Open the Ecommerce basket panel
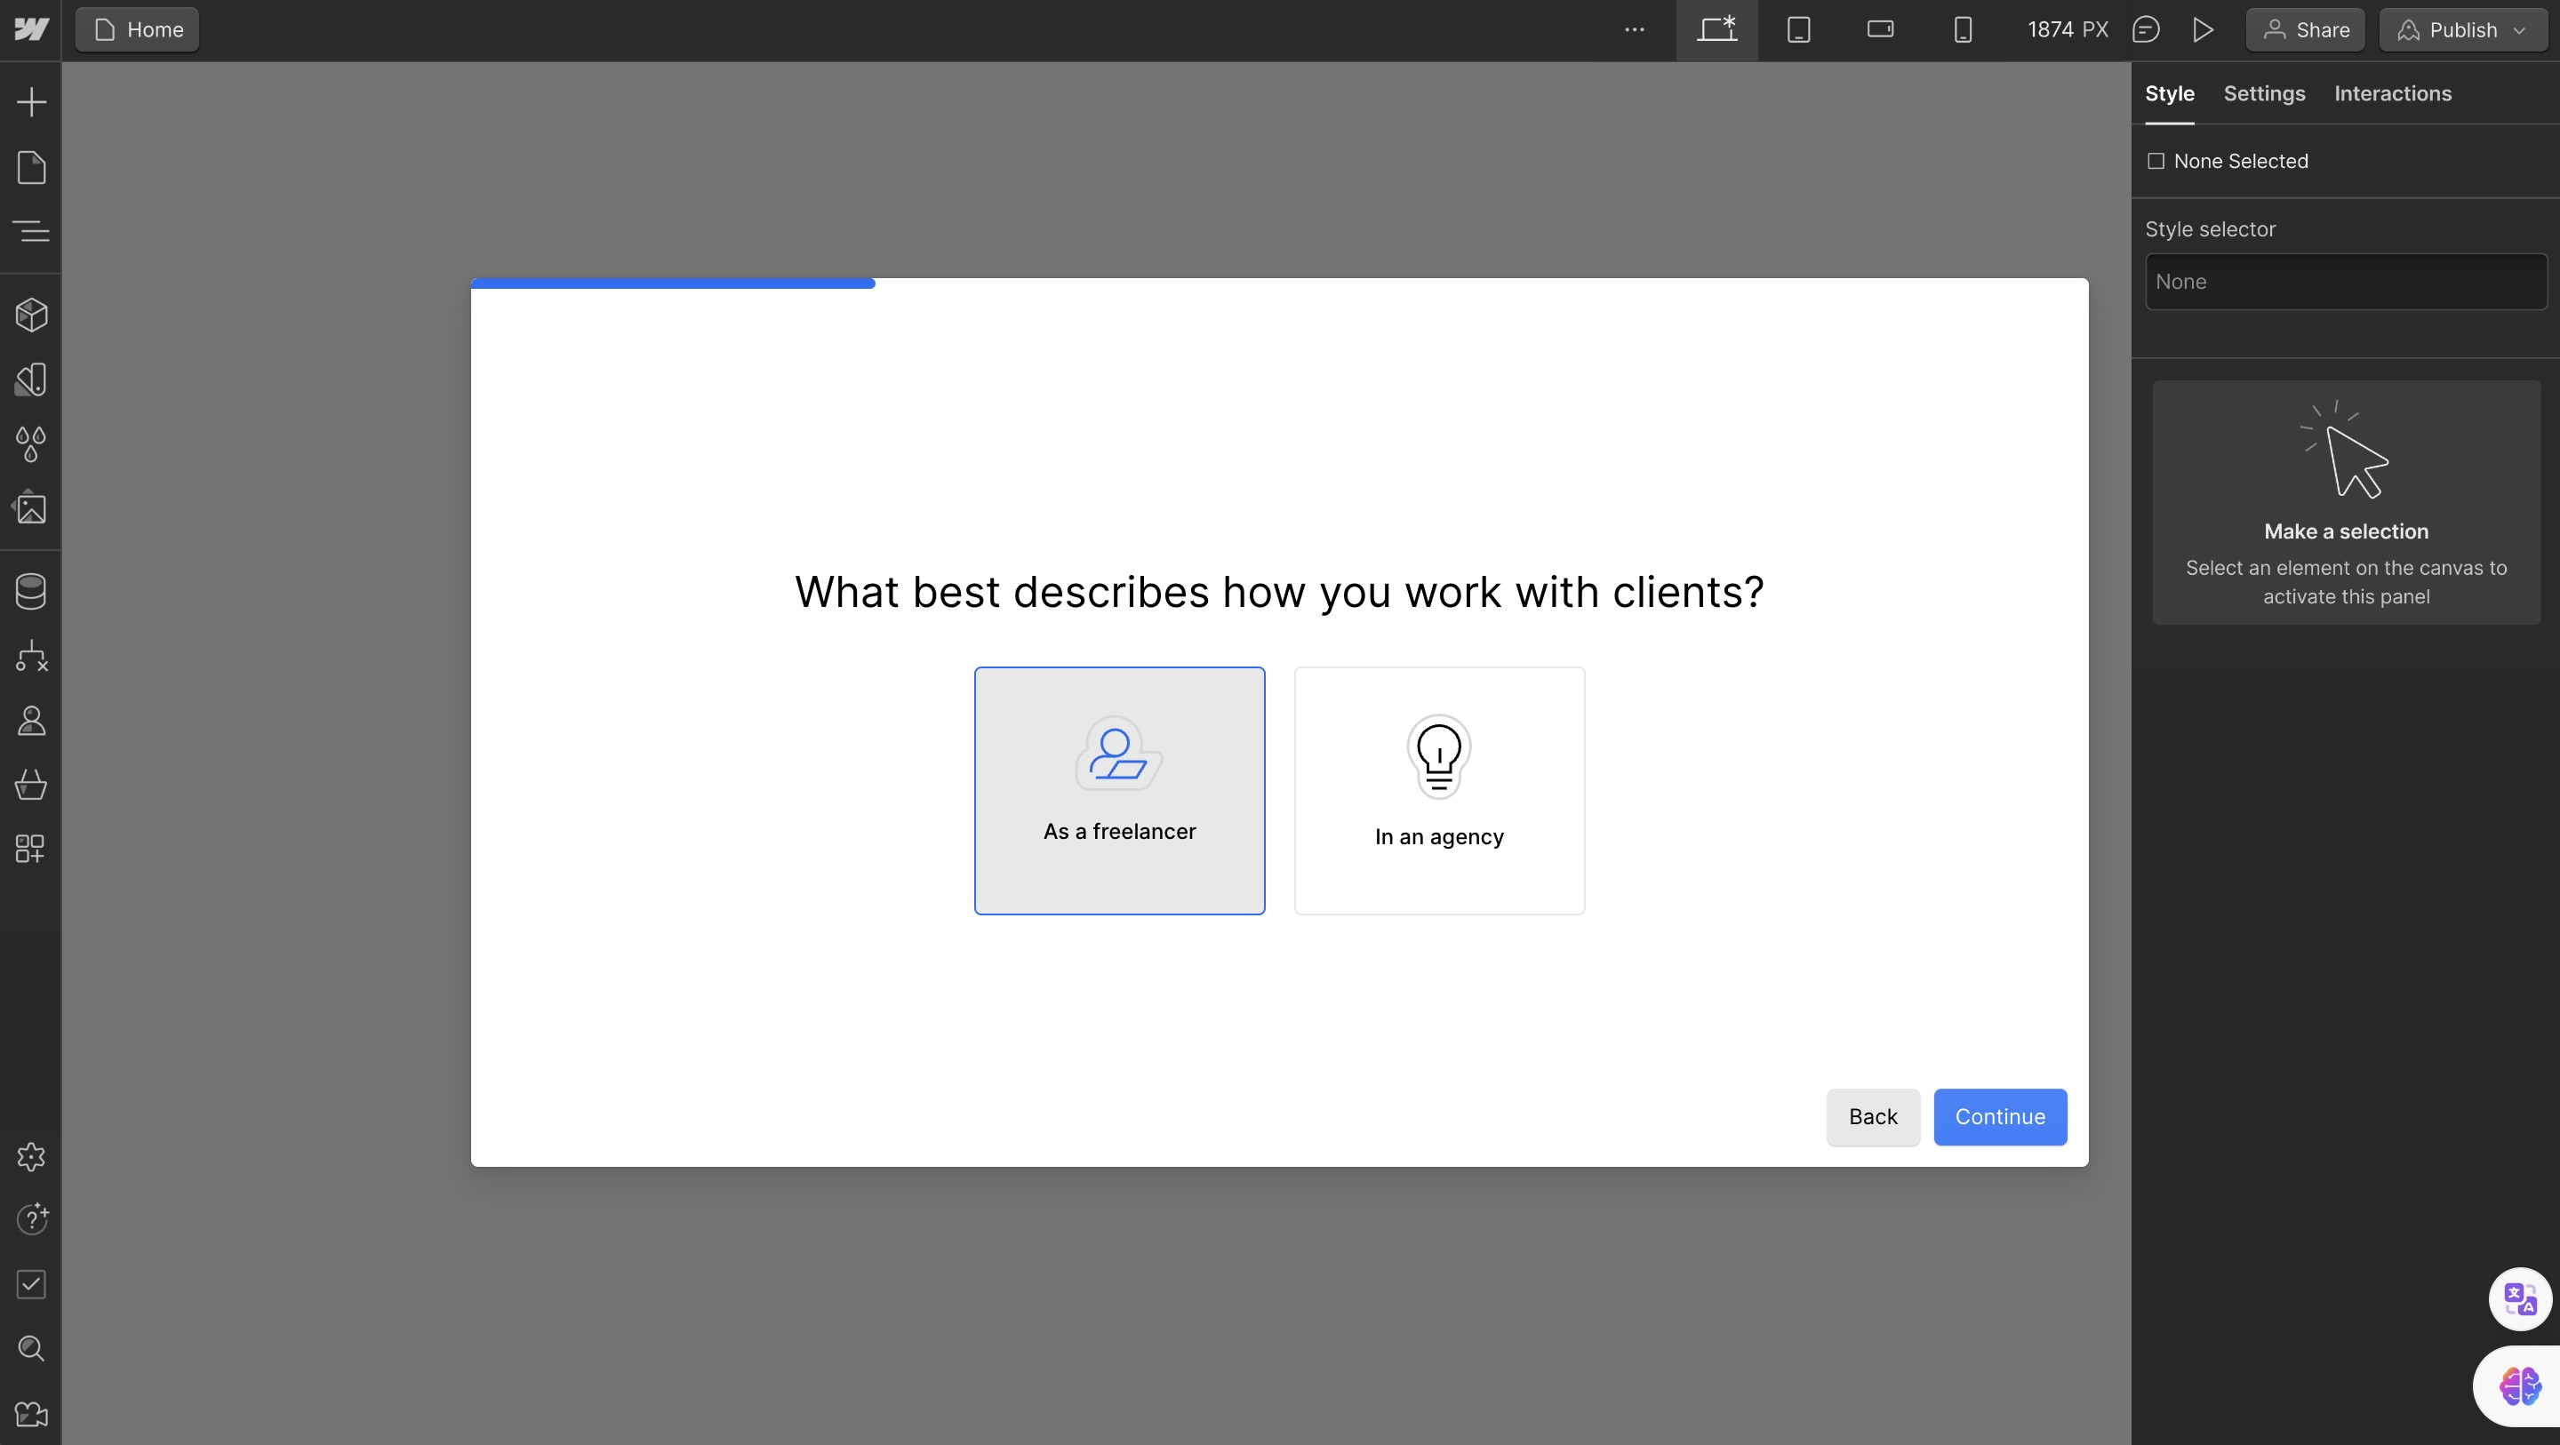 click(x=31, y=784)
